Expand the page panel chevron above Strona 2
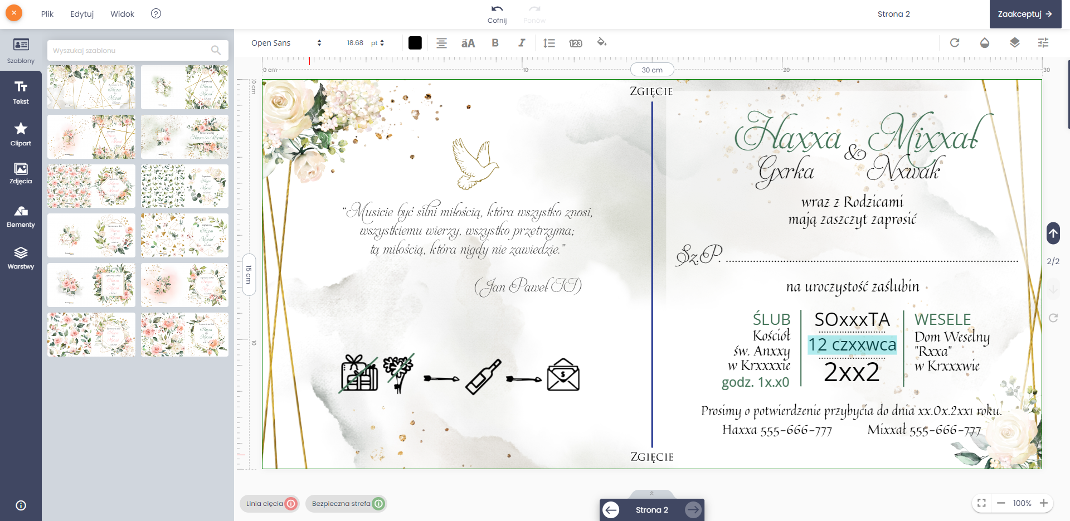This screenshot has height=521, width=1070. pyautogui.click(x=651, y=494)
